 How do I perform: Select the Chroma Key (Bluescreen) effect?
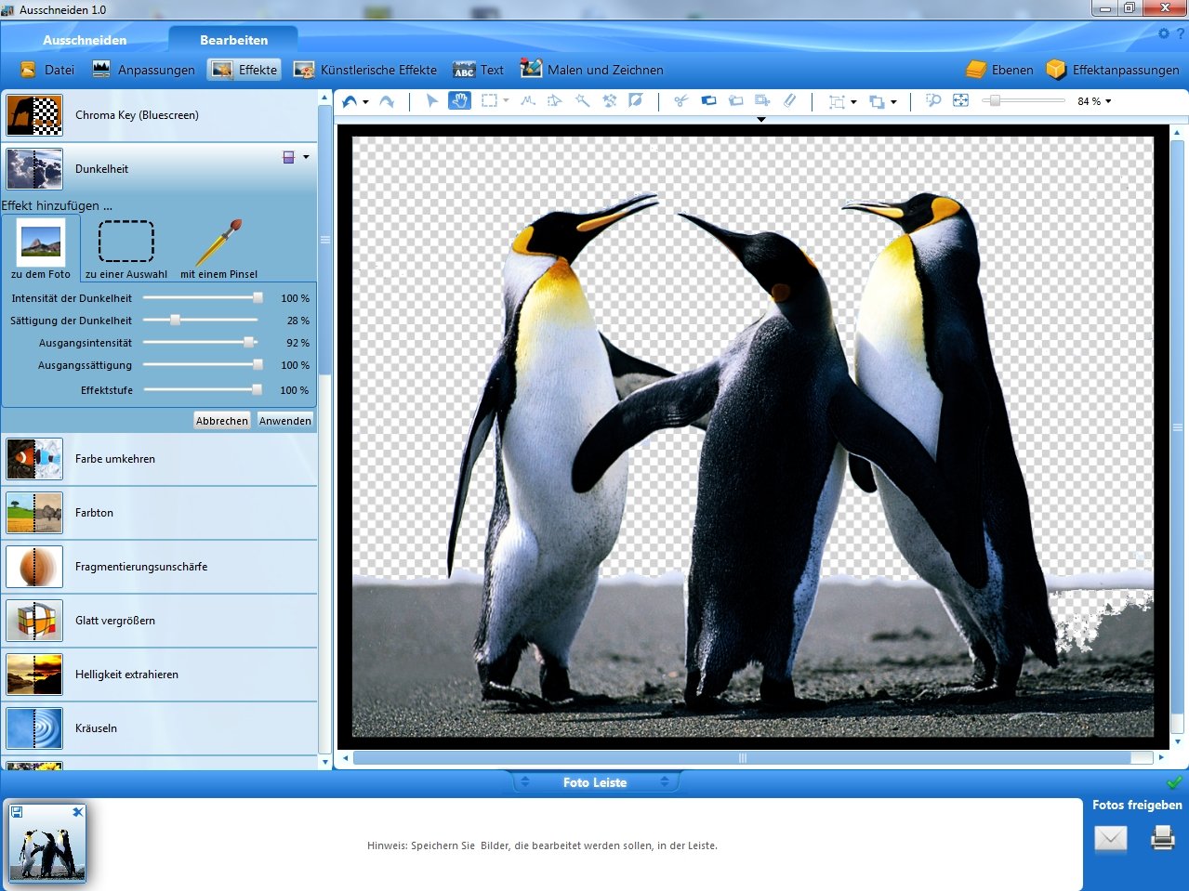[160, 115]
